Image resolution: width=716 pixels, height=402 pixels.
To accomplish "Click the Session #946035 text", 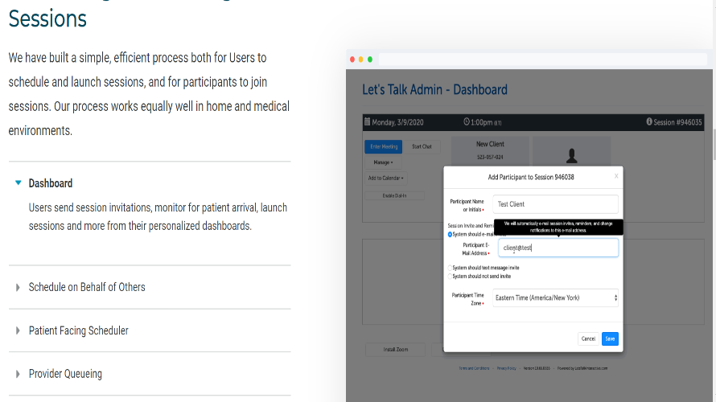I will point(677,122).
